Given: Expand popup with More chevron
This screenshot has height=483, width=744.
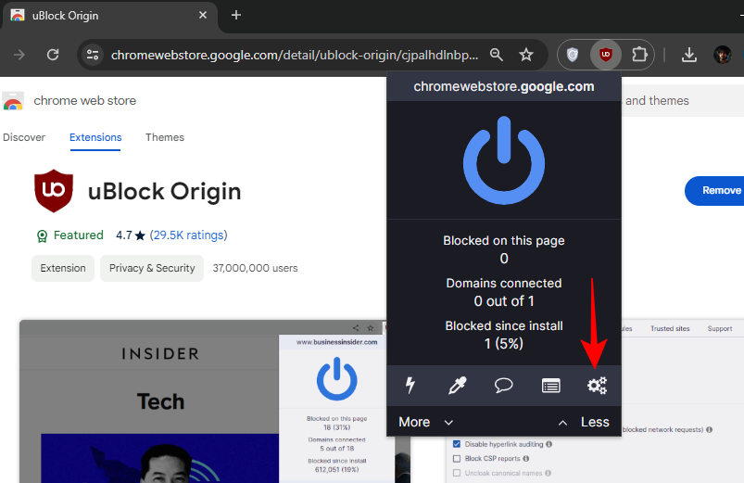Looking at the screenshot, I should coord(425,422).
